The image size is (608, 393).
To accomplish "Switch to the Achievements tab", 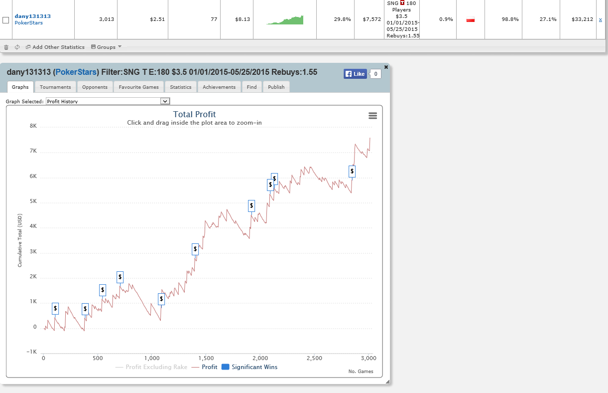I will click(219, 87).
